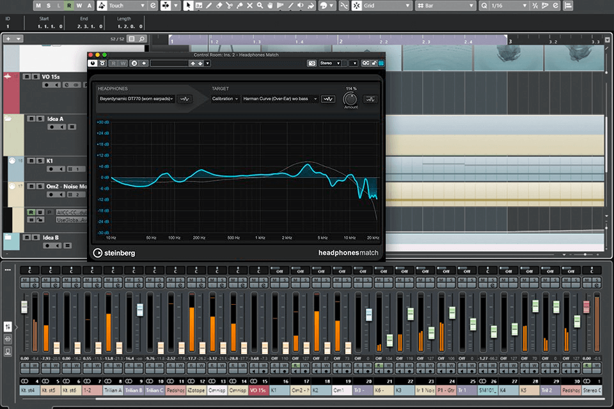The width and height of the screenshot is (614, 409).
Task: Select the VO 15s mixer channel label
Action: click(x=258, y=389)
